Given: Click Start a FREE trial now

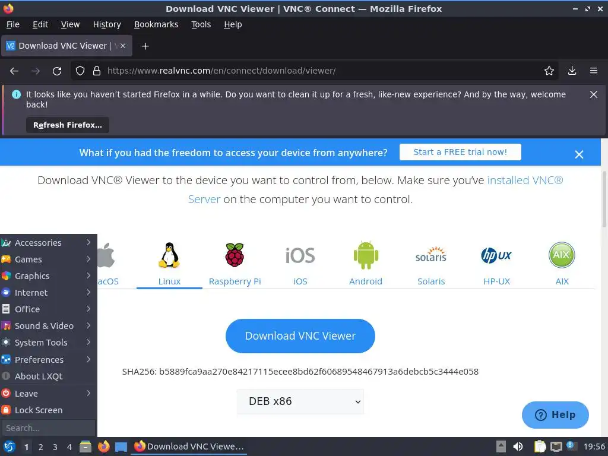Looking at the screenshot, I should 460,152.
